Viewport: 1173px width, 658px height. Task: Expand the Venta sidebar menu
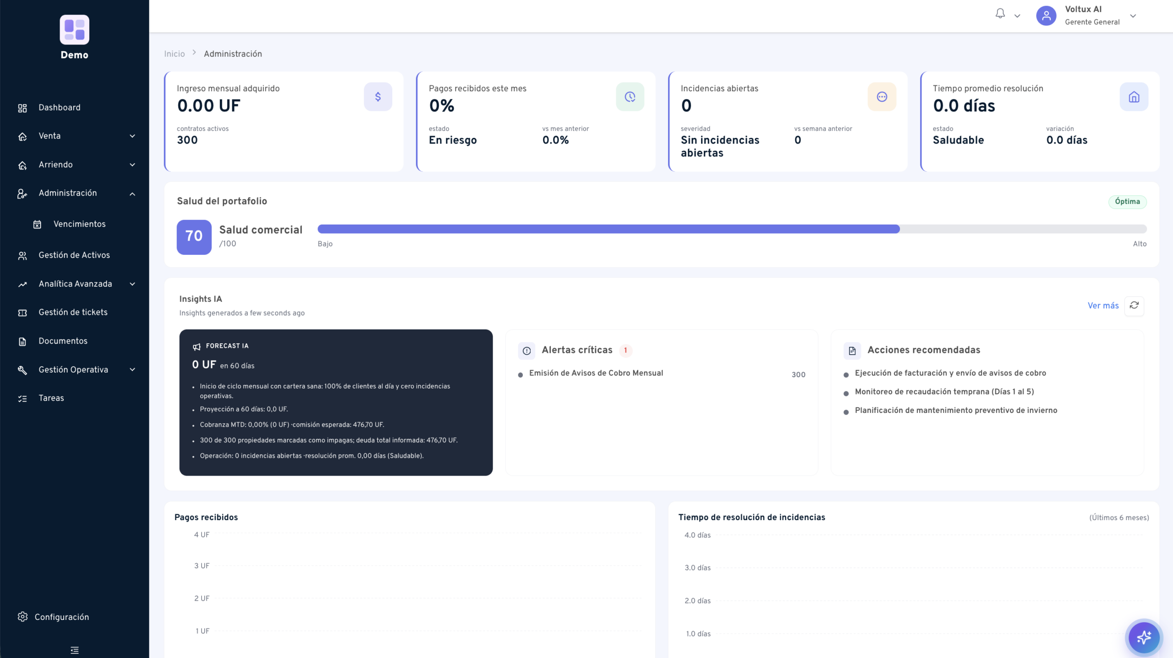tap(75, 136)
